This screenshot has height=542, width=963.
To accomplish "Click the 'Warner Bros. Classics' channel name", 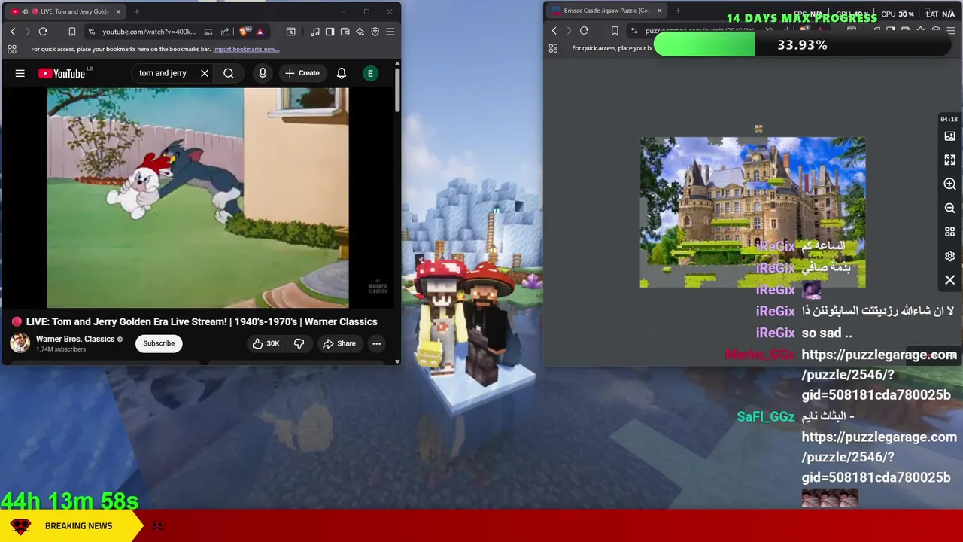I will click(75, 339).
